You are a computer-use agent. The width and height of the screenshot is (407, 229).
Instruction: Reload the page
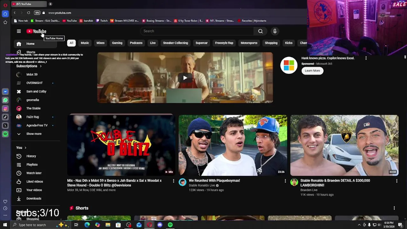[x=29, y=13]
